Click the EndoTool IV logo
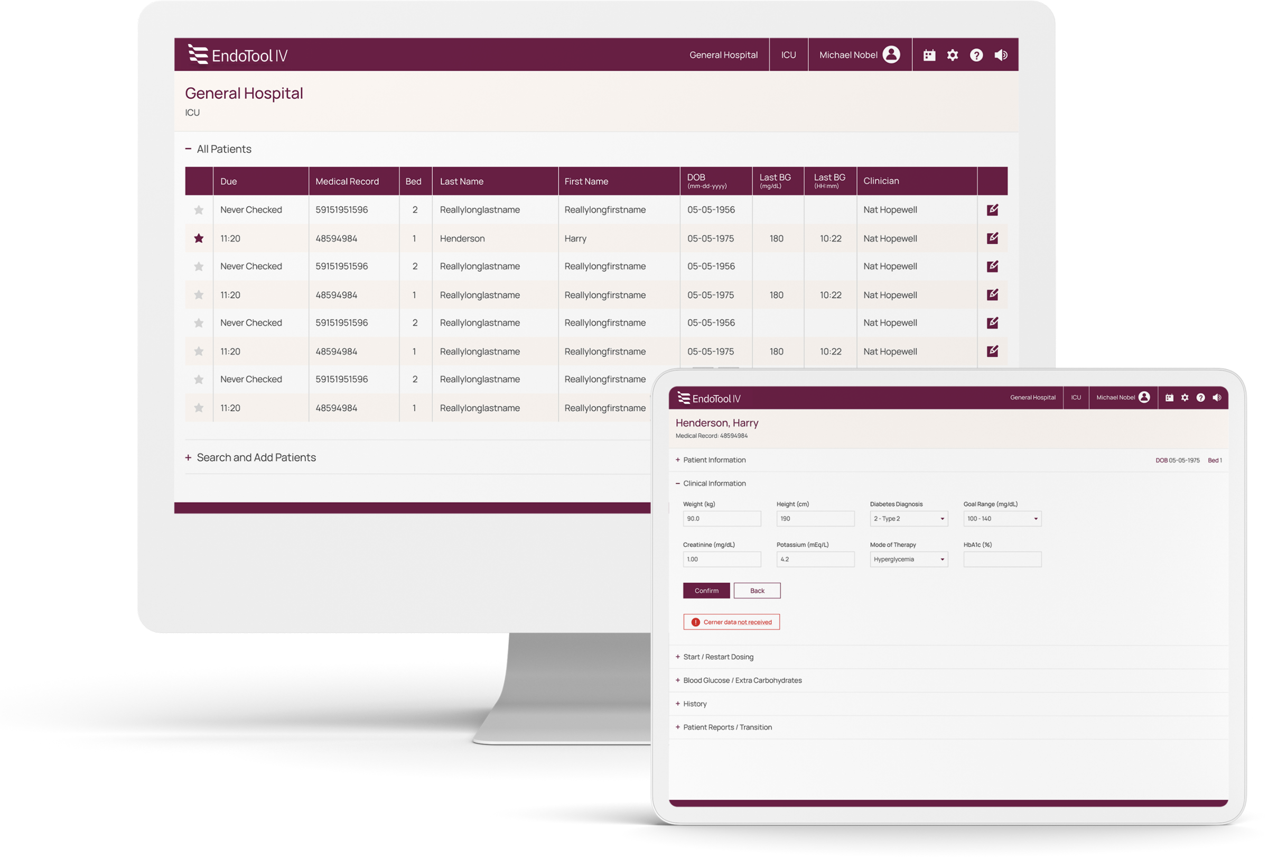Viewport: 1268px width, 857px height. [238, 54]
